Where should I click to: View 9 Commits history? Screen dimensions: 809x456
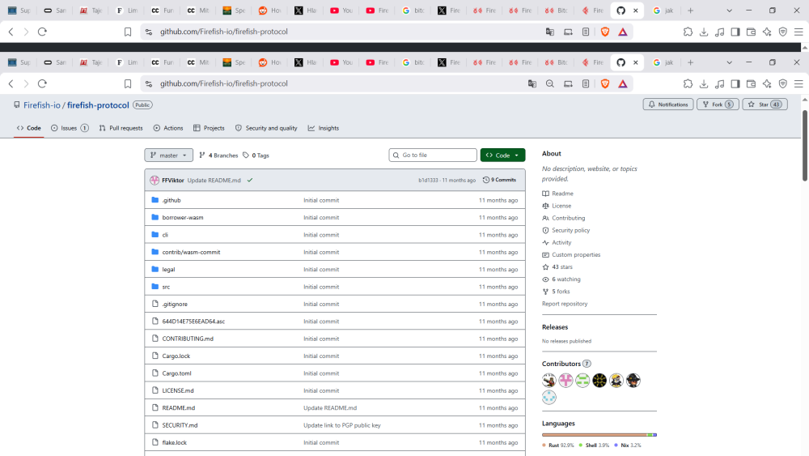pos(499,181)
